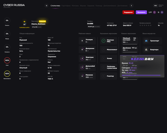Click the Дробовик skill progress bar
167x133 pixels.
coord(130,52)
